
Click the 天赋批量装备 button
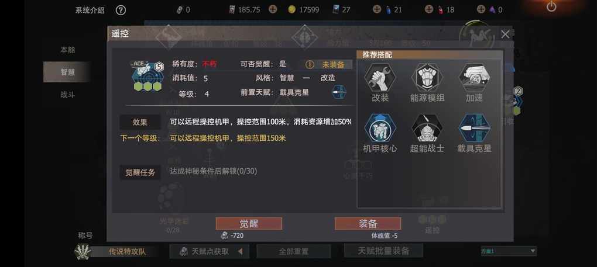383,251
